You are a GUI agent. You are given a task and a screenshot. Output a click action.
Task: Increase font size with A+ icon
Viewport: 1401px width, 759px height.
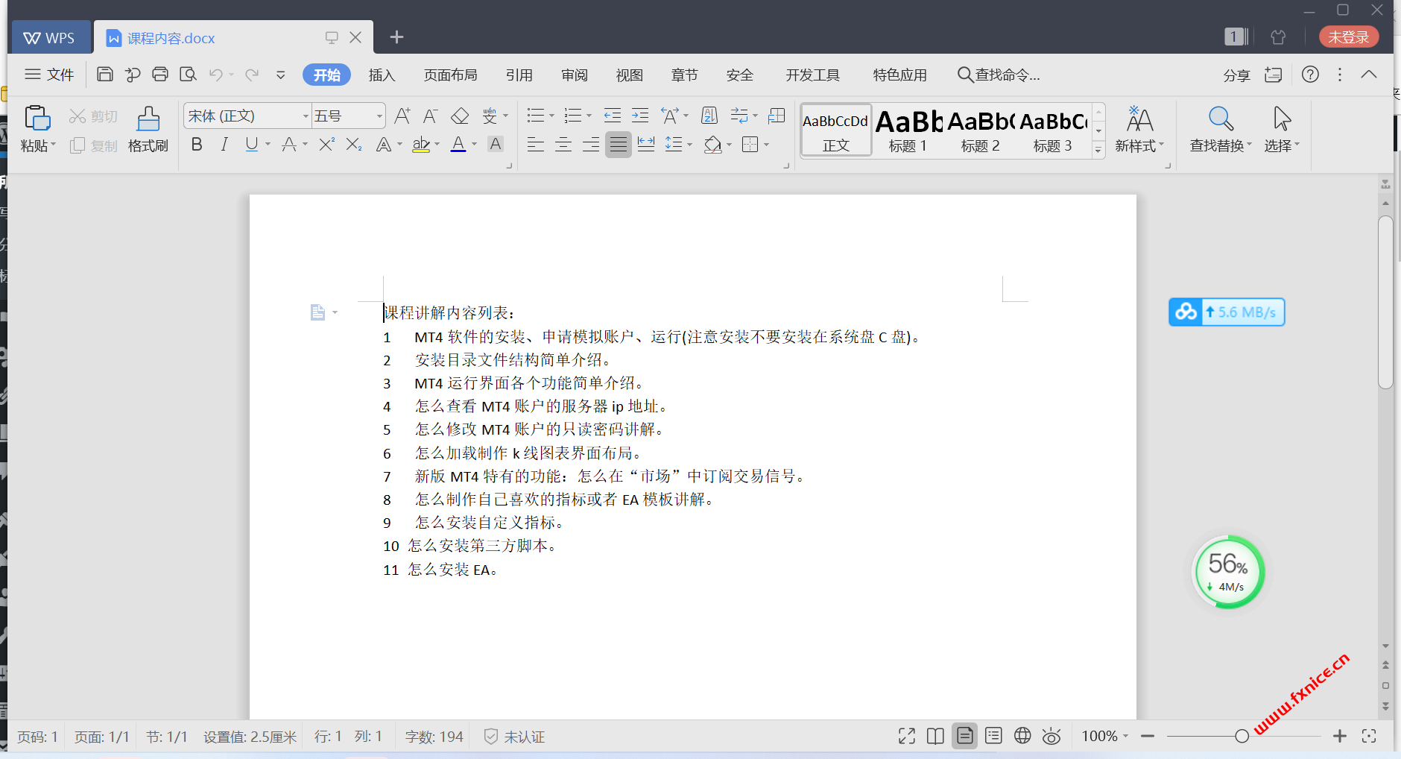(x=402, y=116)
